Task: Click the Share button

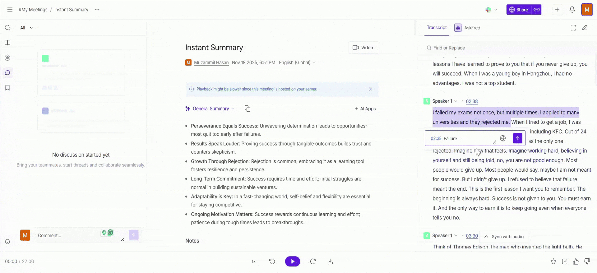Action: click(x=519, y=10)
